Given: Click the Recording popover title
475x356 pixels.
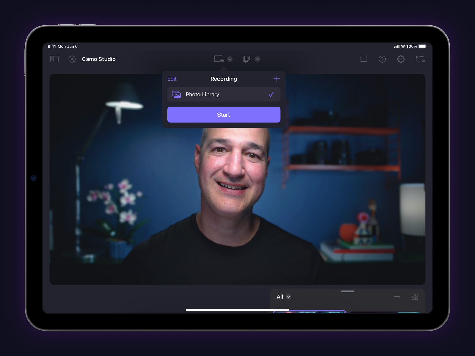Looking at the screenshot, I should click(x=224, y=79).
